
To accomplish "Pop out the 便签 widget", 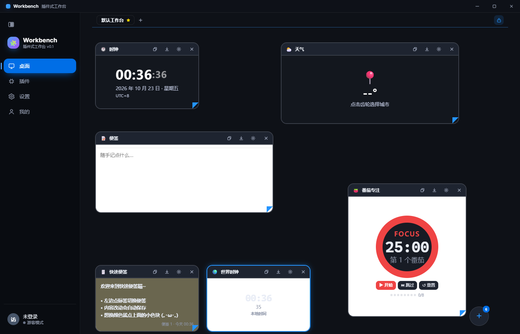I will [229, 138].
